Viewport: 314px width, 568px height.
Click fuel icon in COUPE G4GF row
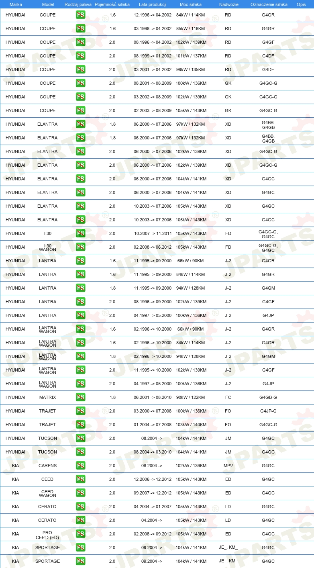click(81, 42)
